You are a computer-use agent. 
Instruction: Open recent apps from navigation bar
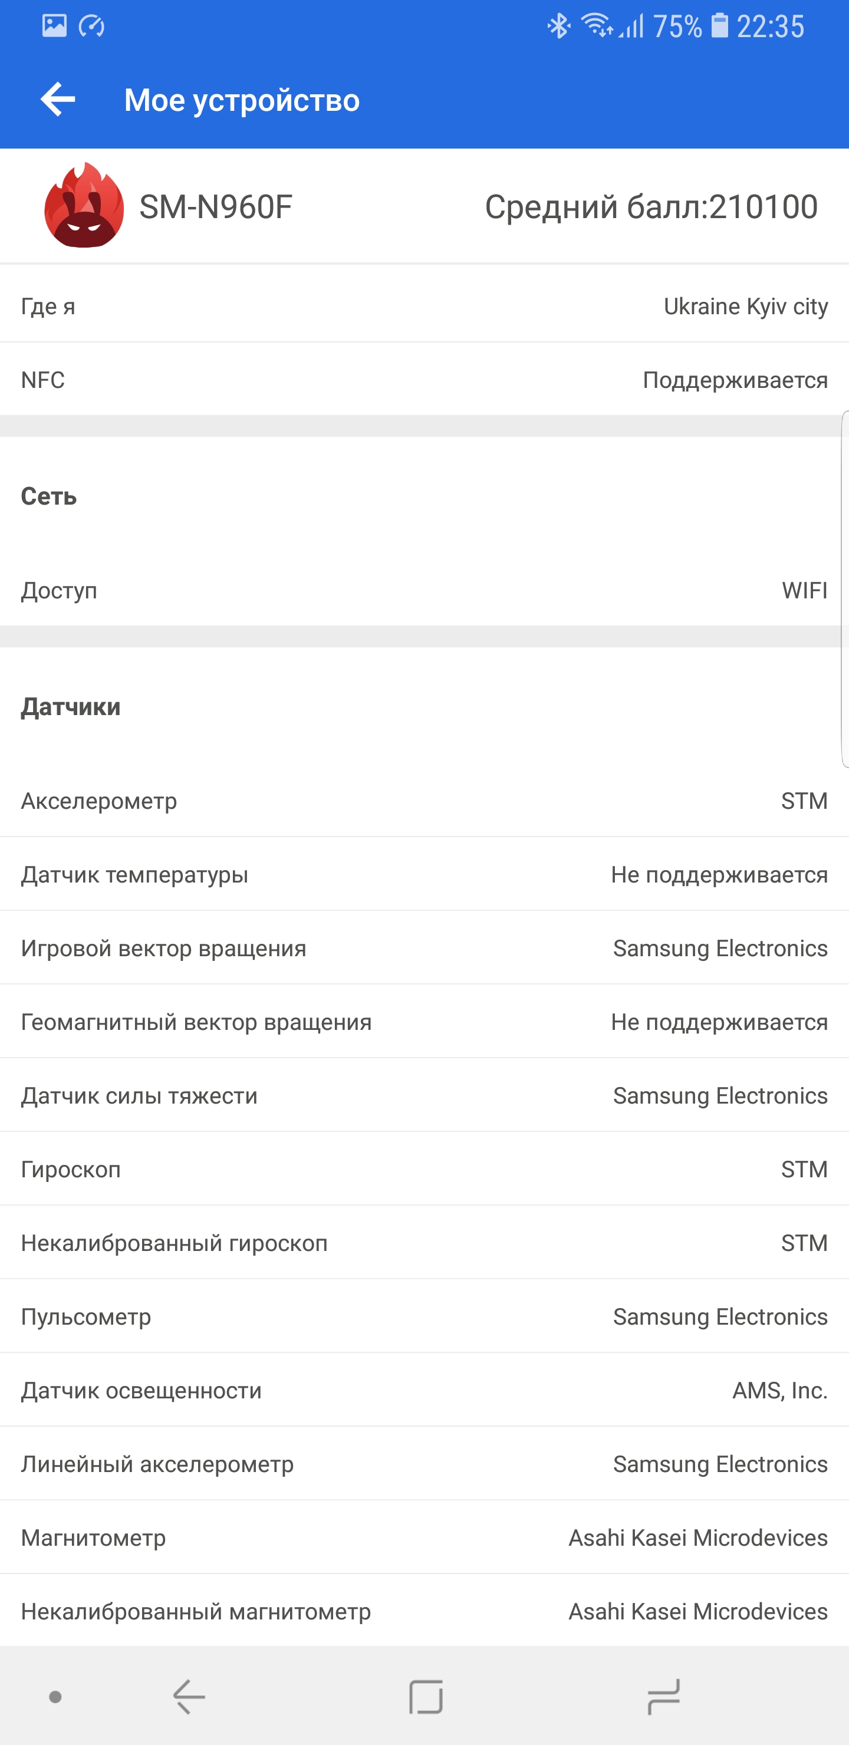[x=663, y=1697]
